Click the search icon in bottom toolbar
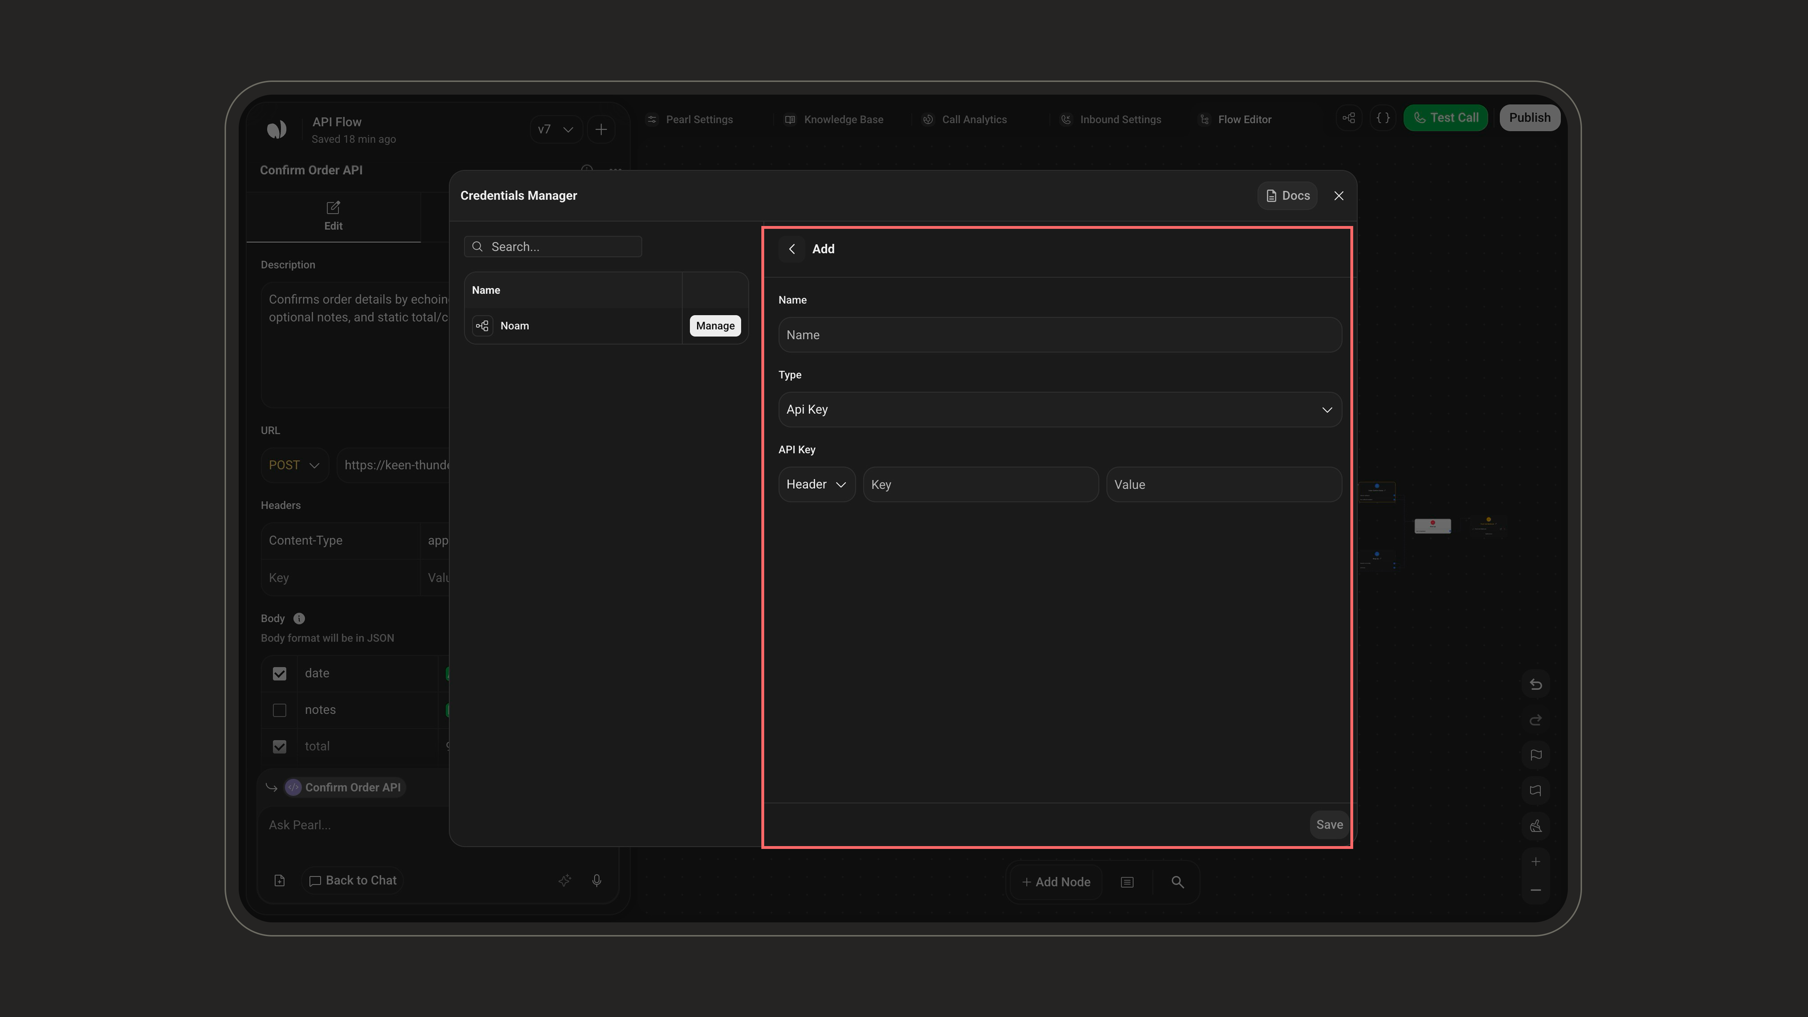 (x=1178, y=882)
